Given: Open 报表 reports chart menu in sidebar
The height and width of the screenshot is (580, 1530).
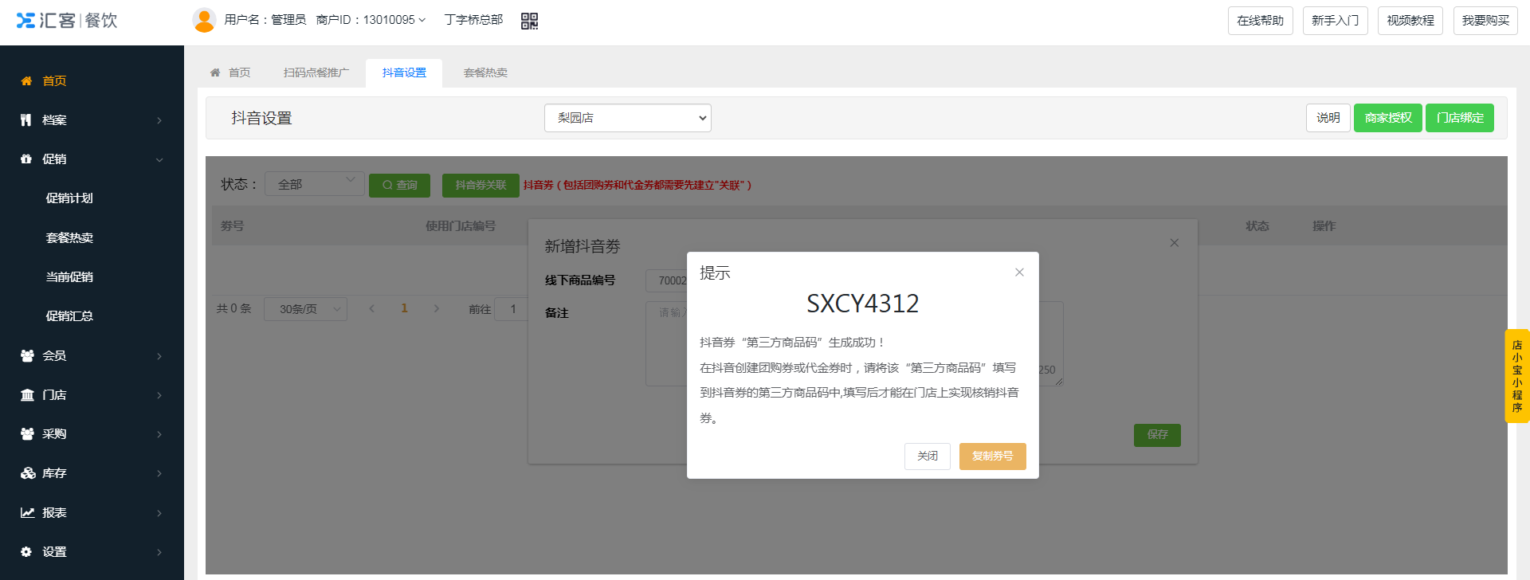Looking at the screenshot, I should click(91, 512).
